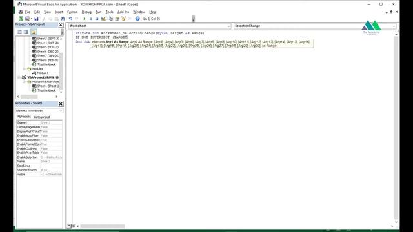This screenshot has width=413, height=232.
Task: Collapse the VBAProject (ROW HIGH) node
Action: coord(19,77)
